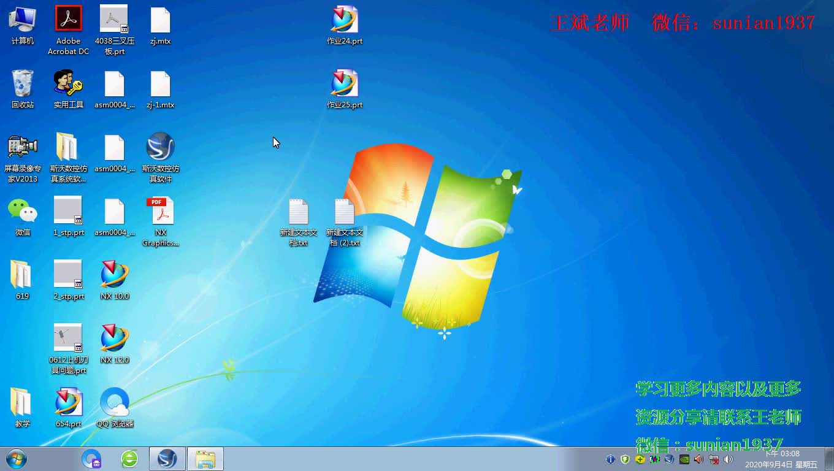Viewport: 834px width, 471px height.
Task: Launch 屏幕录像专家V2013 recorder
Action: point(23,158)
